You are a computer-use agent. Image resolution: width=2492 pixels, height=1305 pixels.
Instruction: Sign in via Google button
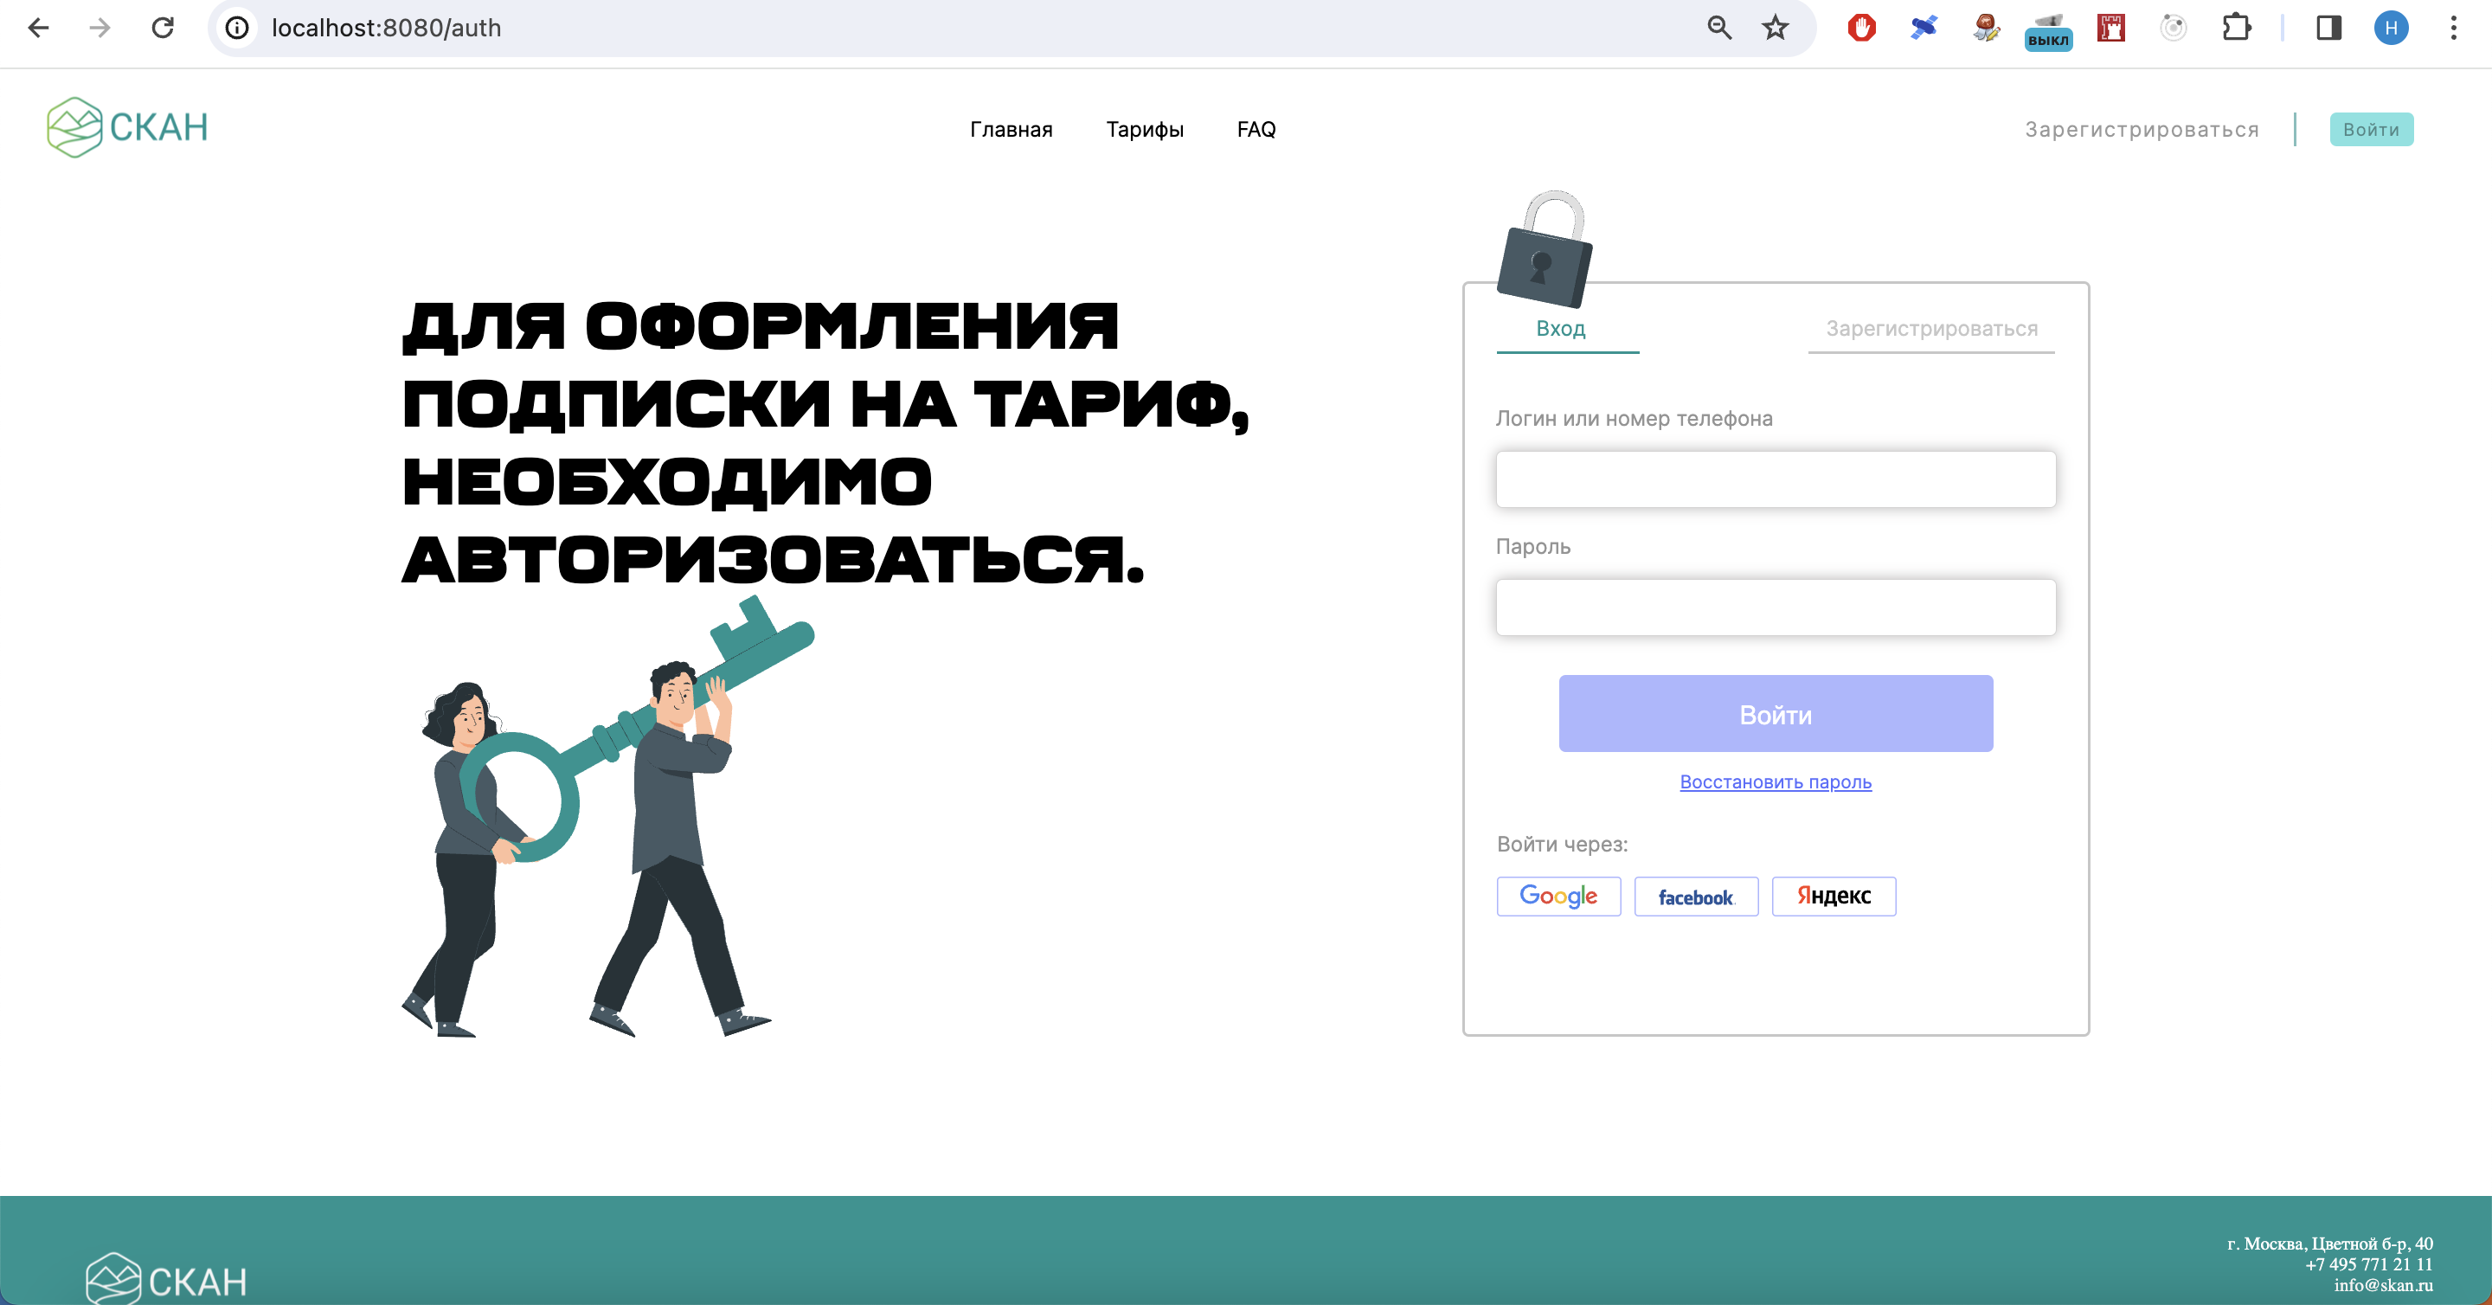1557,896
